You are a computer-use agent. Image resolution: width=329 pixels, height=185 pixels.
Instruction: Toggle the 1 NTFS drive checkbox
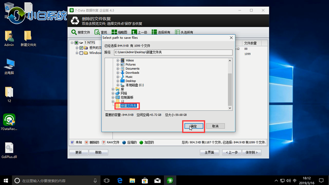point(76,43)
